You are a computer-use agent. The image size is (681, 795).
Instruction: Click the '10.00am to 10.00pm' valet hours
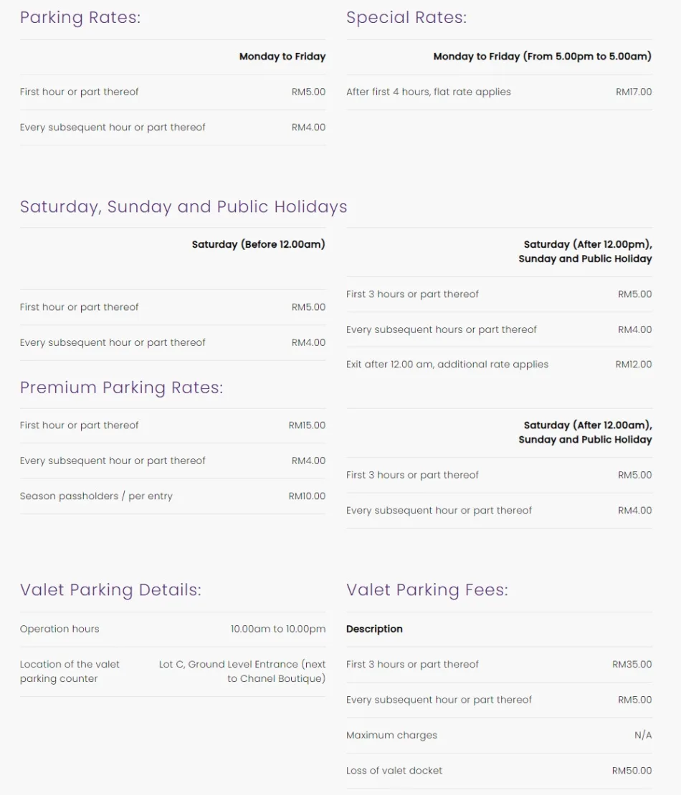(277, 629)
